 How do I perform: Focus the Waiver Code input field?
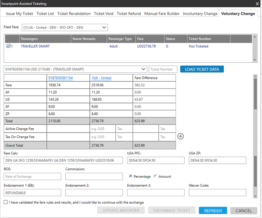click(217, 192)
